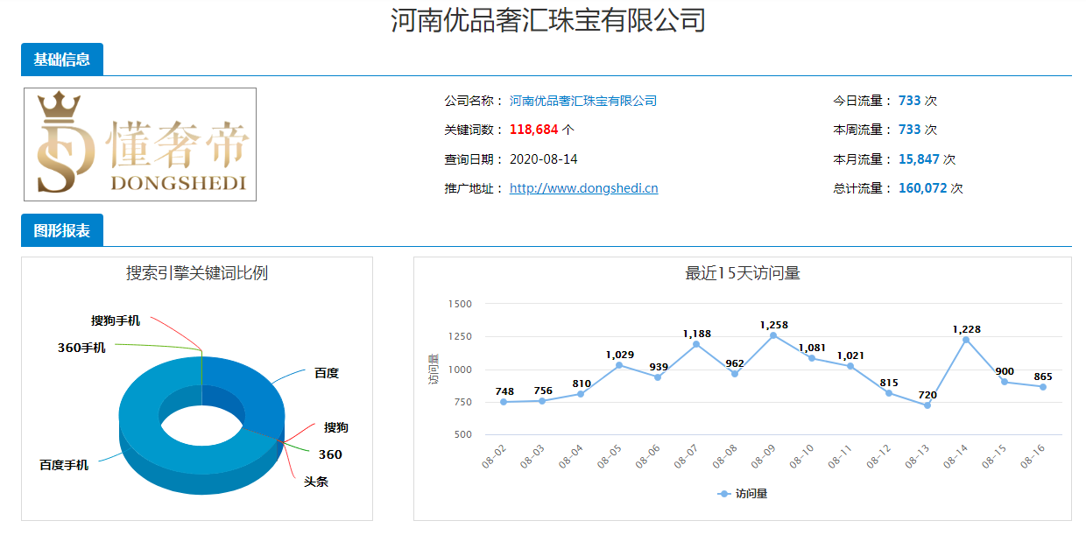Image resolution: width=1086 pixels, height=535 pixels.
Task: Open the 基础信息 section tab
Action: point(62,60)
